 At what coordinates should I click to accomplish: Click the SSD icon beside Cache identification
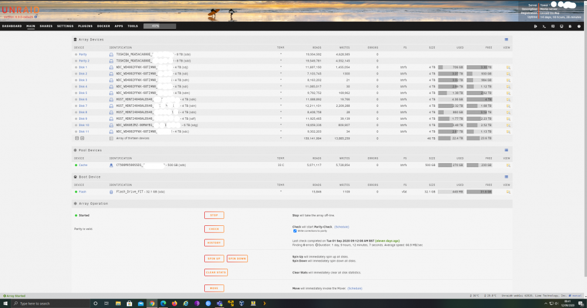pos(111,165)
